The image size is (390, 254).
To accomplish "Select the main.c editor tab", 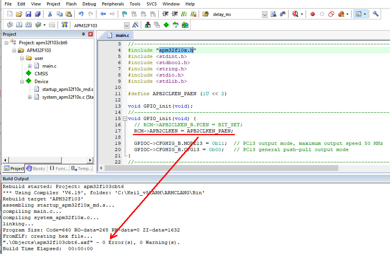I will 122,35.
